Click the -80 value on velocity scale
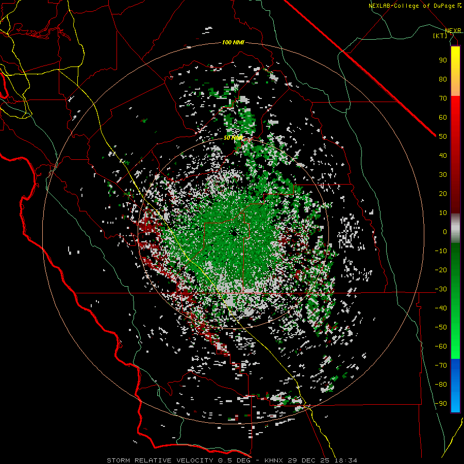Screen dimensions: 464x464 coord(441,385)
